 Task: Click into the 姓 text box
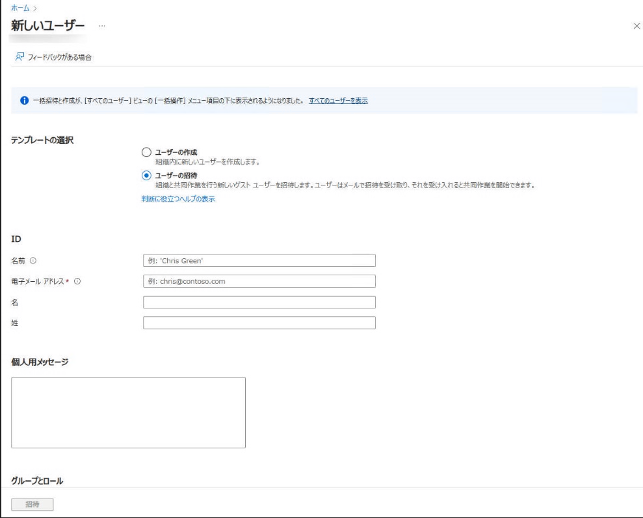point(259,323)
